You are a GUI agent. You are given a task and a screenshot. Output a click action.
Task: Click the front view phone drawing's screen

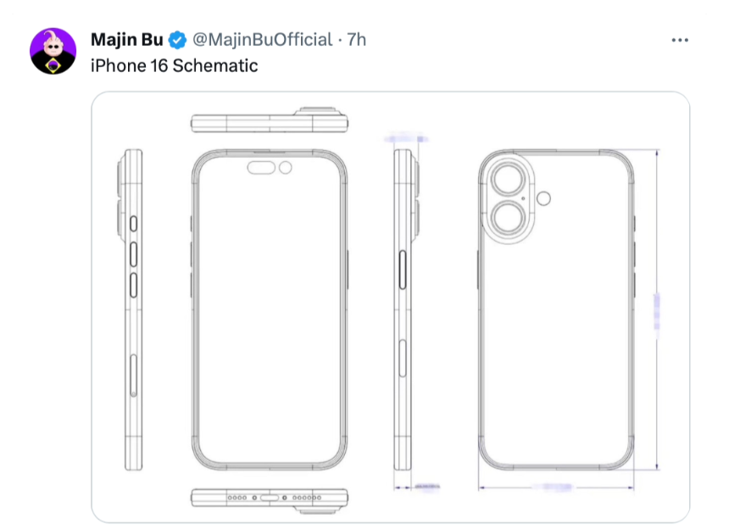coord(270,322)
